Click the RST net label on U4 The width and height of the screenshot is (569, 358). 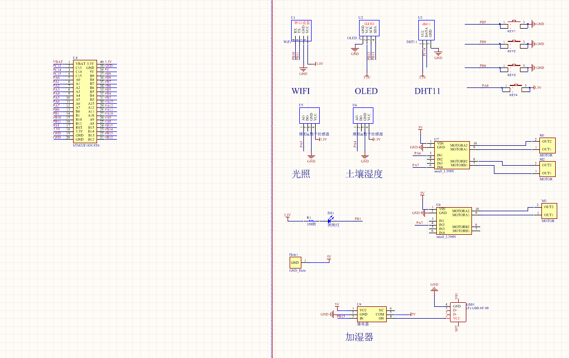[x=56, y=125]
